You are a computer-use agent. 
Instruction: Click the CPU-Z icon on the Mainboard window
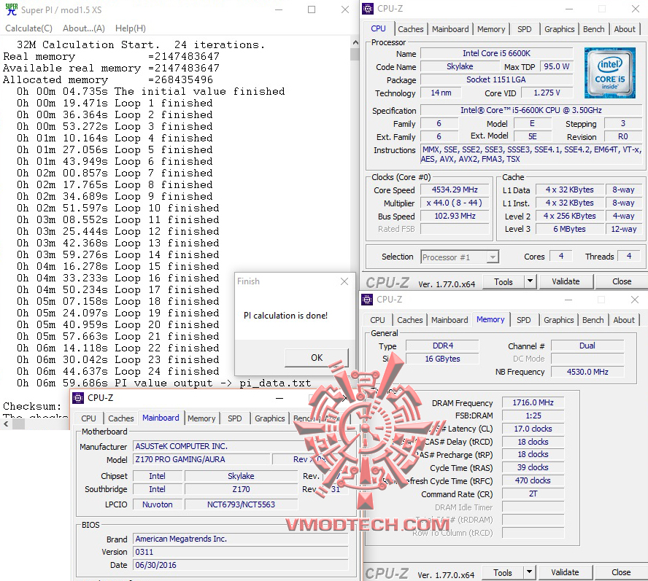[79, 398]
